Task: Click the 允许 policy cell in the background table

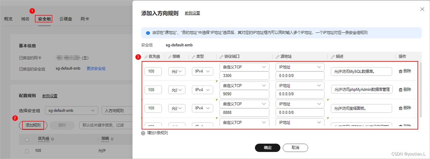Action: (103, 151)
